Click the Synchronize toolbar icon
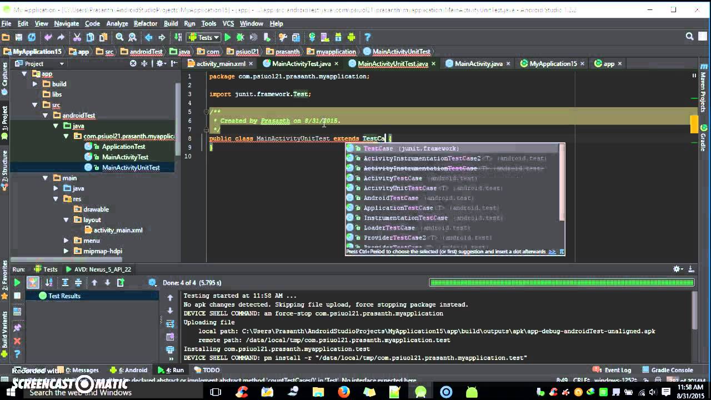The height and width of the screenshot is (400, 711). [x=32, y=37]
